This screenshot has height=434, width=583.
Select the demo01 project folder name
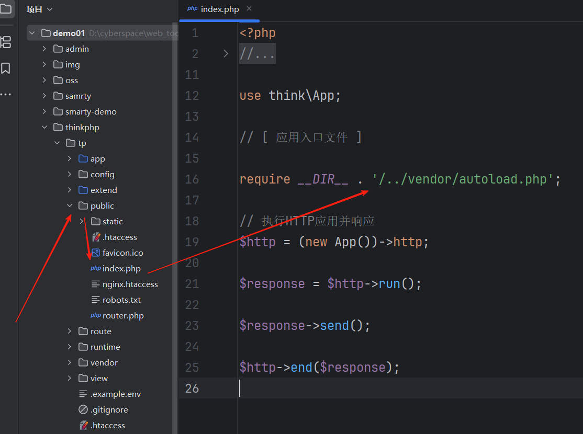tap(69, 33)
